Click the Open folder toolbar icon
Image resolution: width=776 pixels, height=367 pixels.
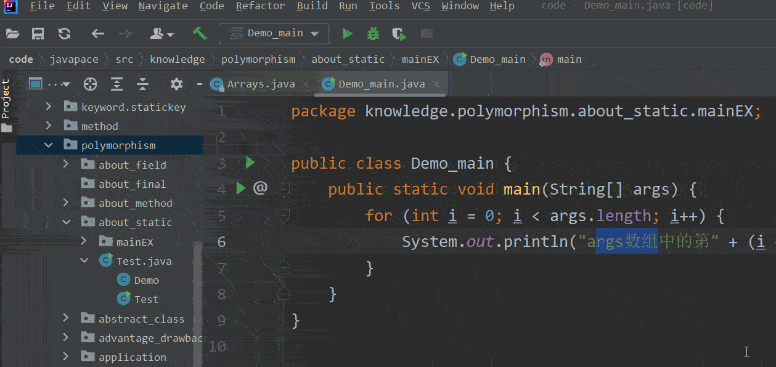[12, 34]
